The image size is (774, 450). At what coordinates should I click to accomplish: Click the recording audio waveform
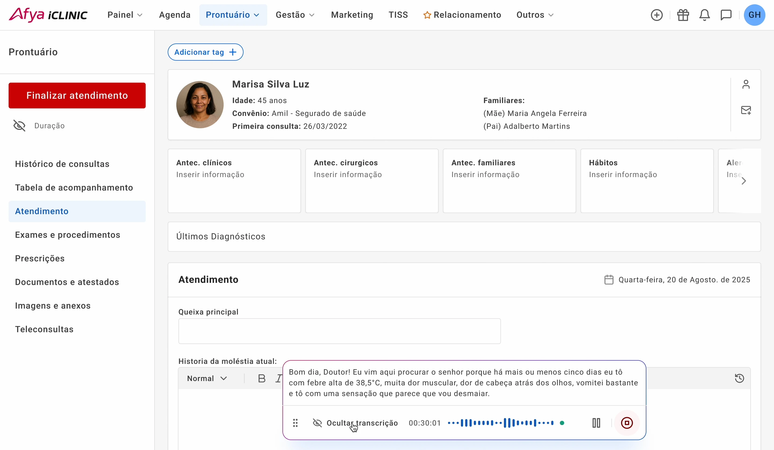pos(501,423)
